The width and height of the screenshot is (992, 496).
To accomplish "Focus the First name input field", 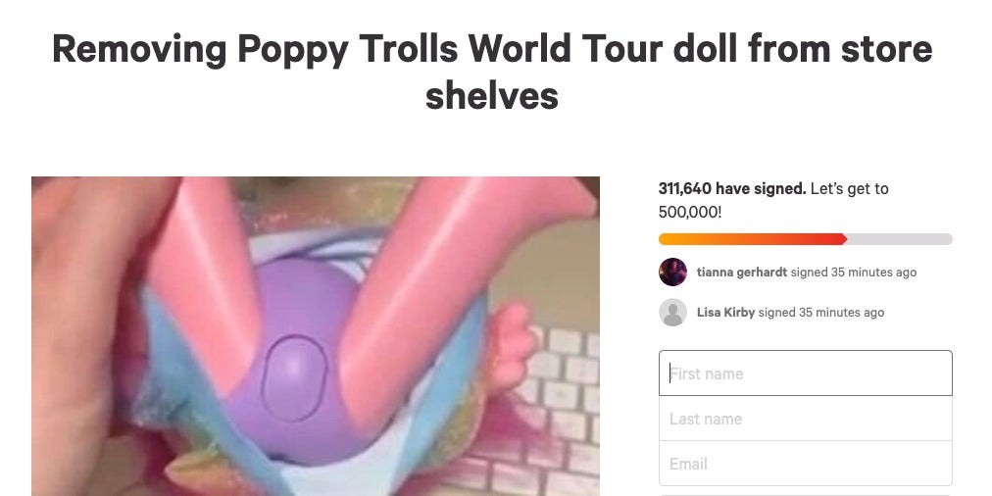I will 806,373.
